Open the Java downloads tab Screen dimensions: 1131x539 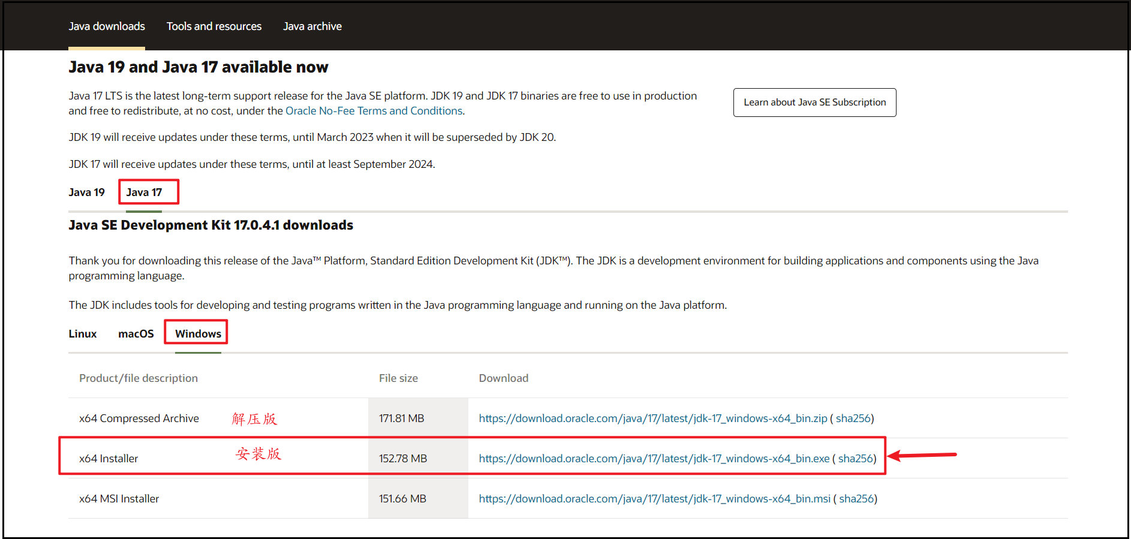click(107, 26)
